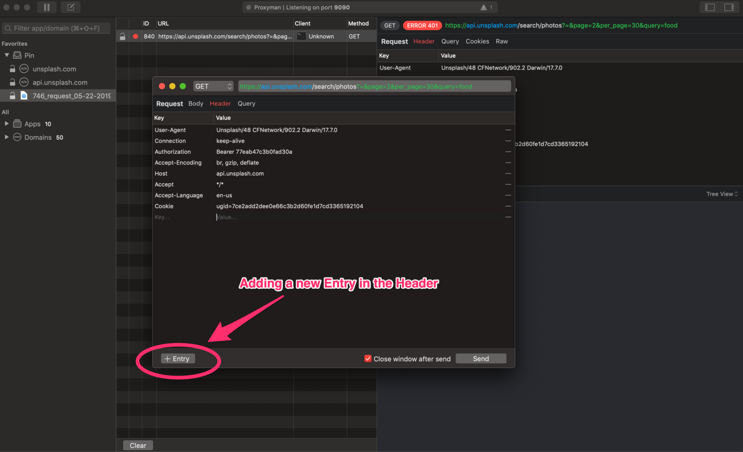The width and height of the screenshot is (743, 452).
Task: Click the red status dot on request 840
Action: click(135, 36)
